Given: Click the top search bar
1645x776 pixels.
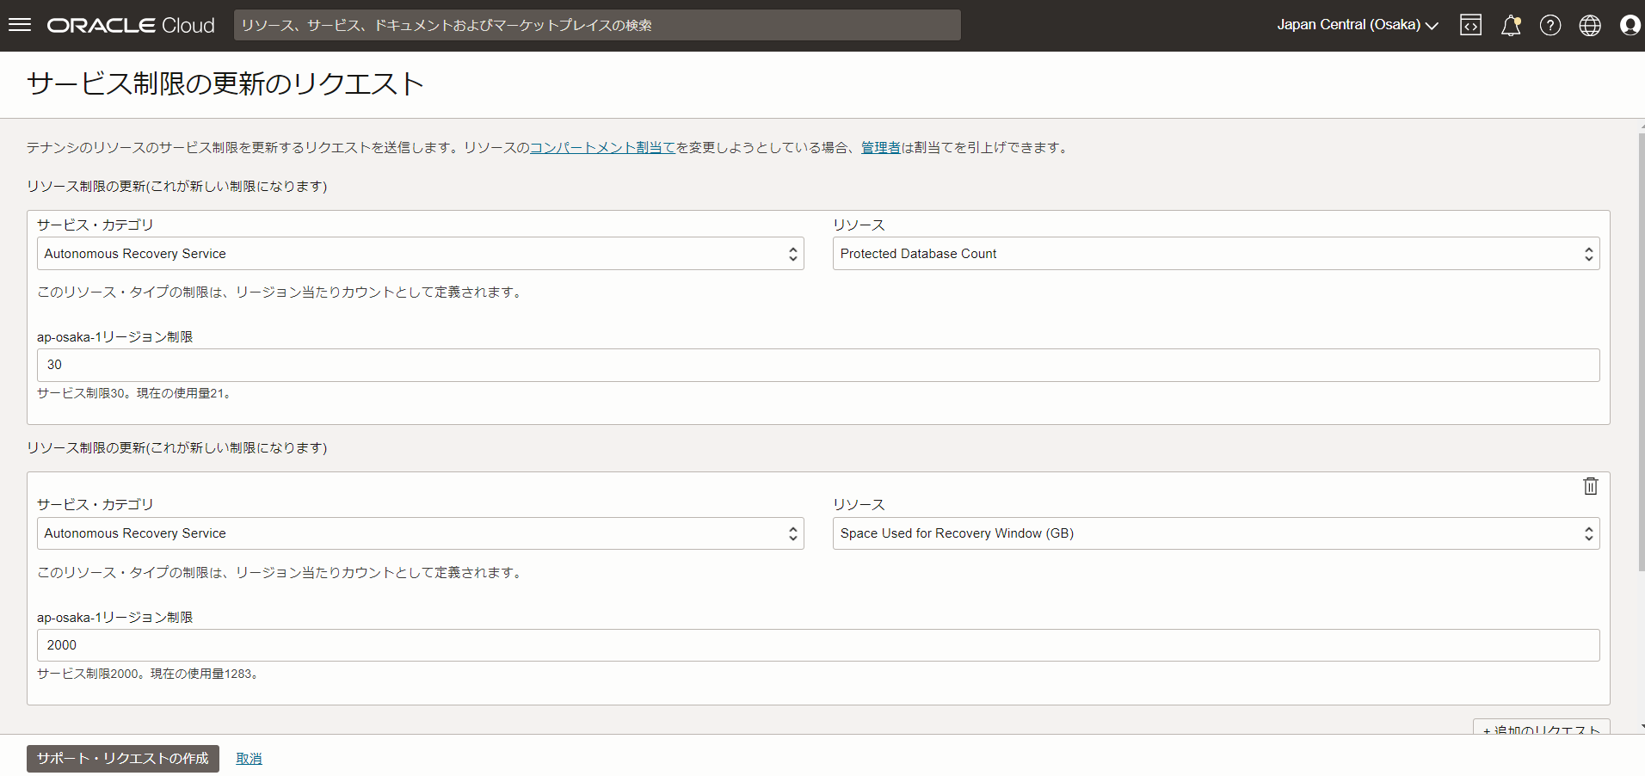Looking at the screenshot, I should pyautogui.click(x=597, y=26).
